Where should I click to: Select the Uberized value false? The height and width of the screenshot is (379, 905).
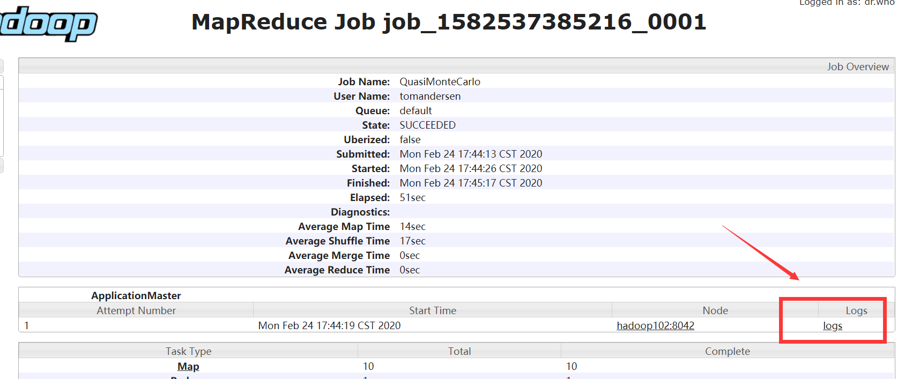(410, 139)
